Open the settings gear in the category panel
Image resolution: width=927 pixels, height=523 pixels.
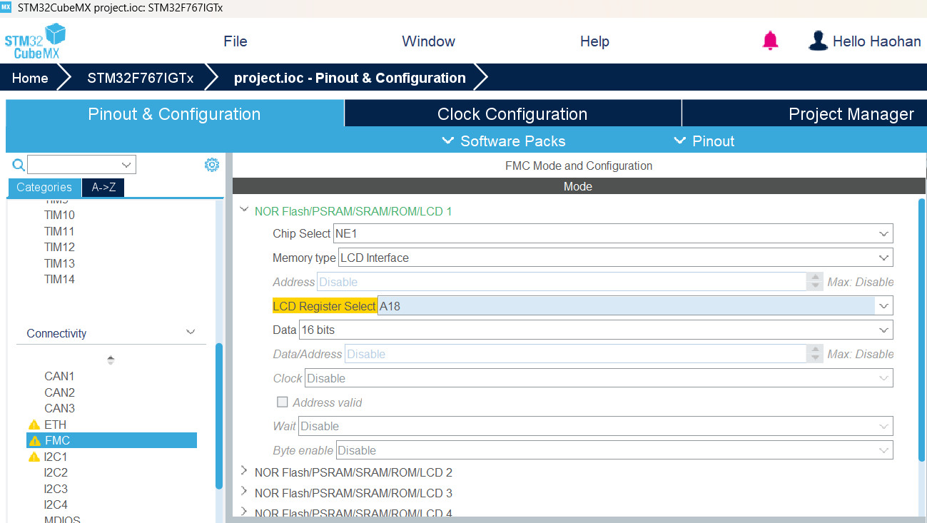pyautogui.click(x=212, y=165)
